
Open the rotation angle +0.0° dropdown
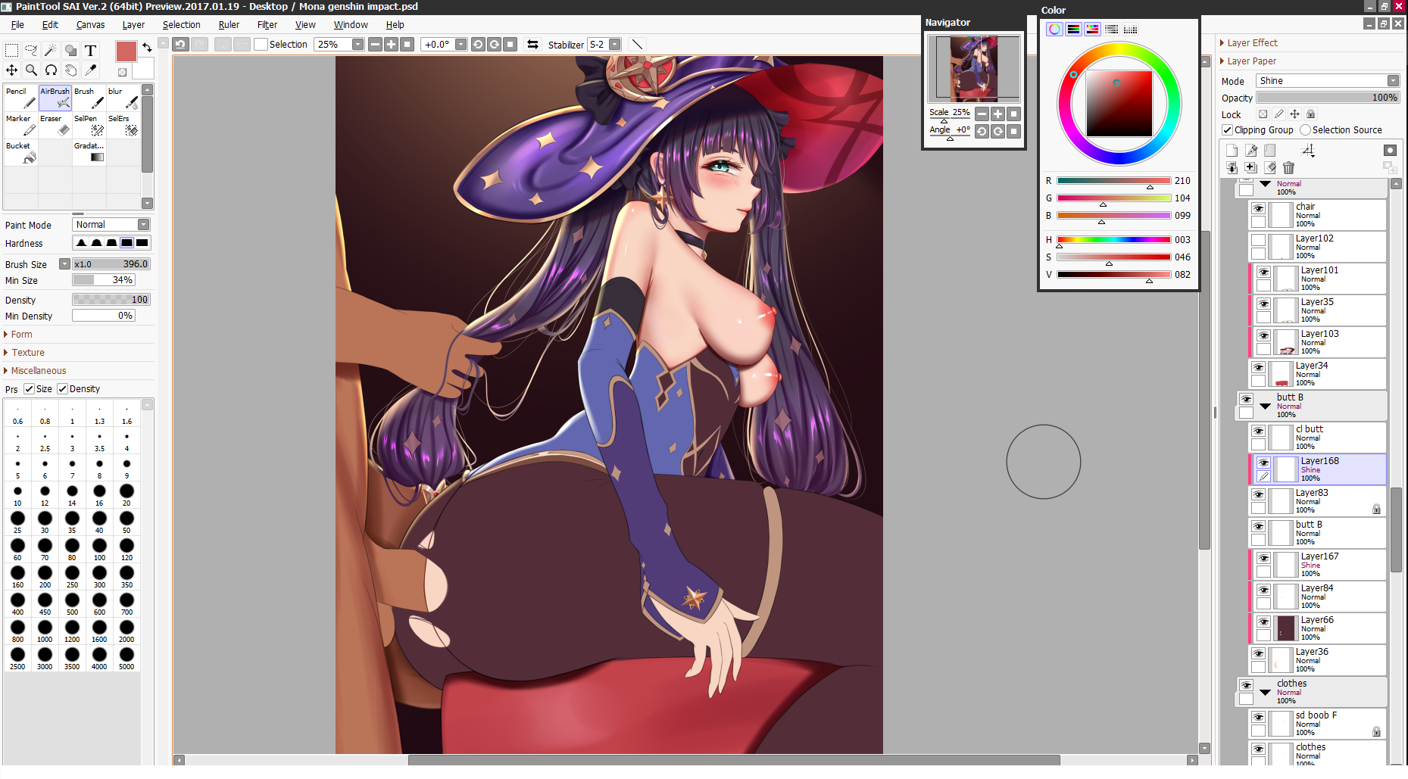point(460,44)
